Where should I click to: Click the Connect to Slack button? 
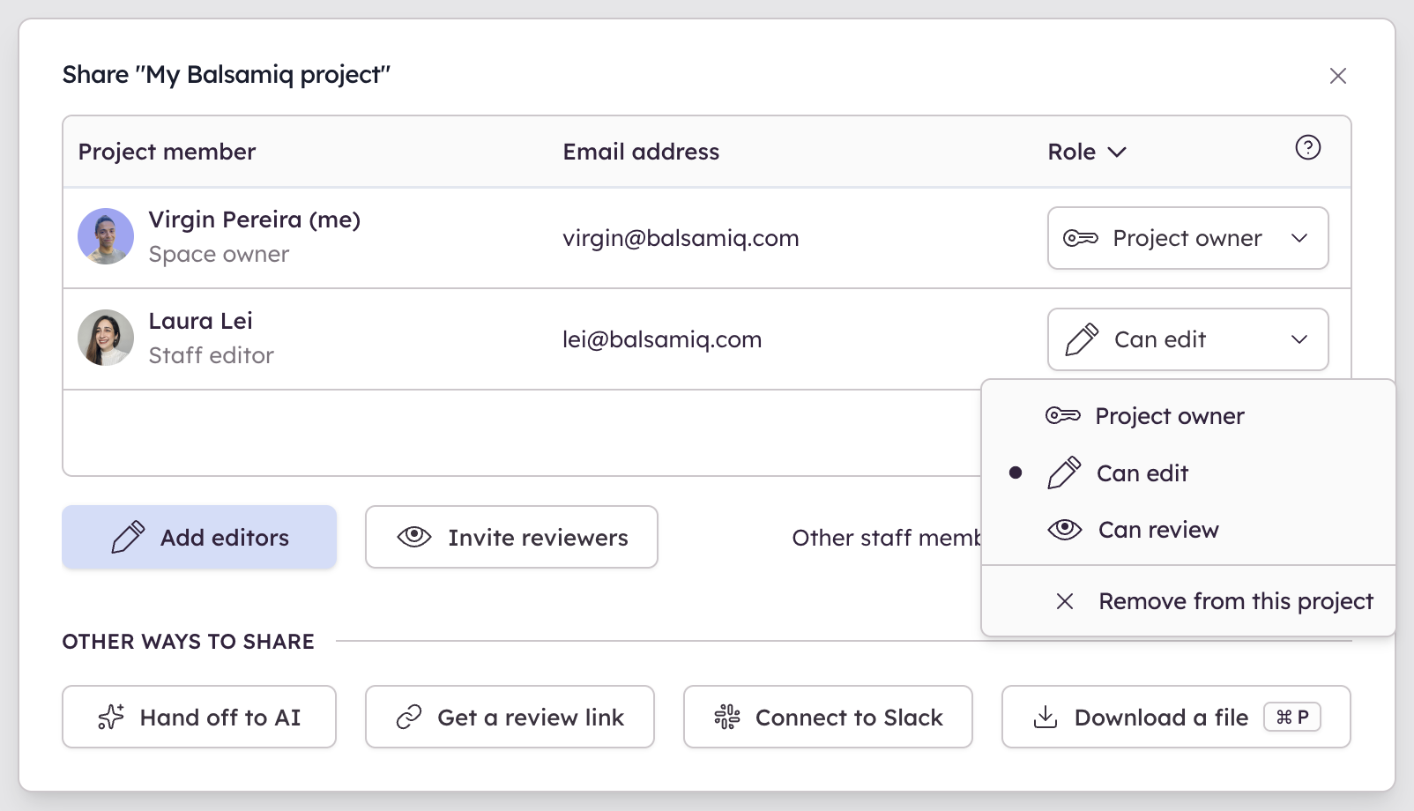(828, 717)
